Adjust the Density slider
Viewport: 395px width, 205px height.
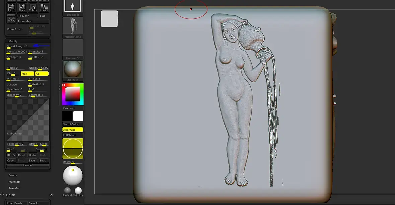(x=17, y=52)
